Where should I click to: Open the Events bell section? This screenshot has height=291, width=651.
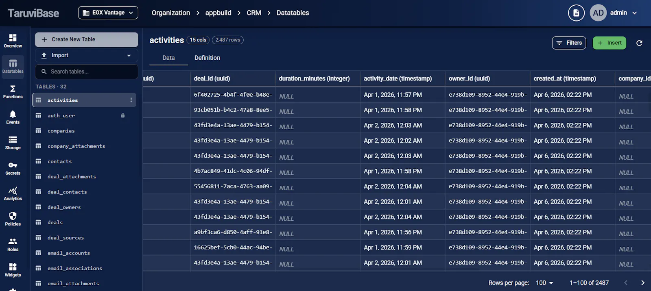coord(13,117)
